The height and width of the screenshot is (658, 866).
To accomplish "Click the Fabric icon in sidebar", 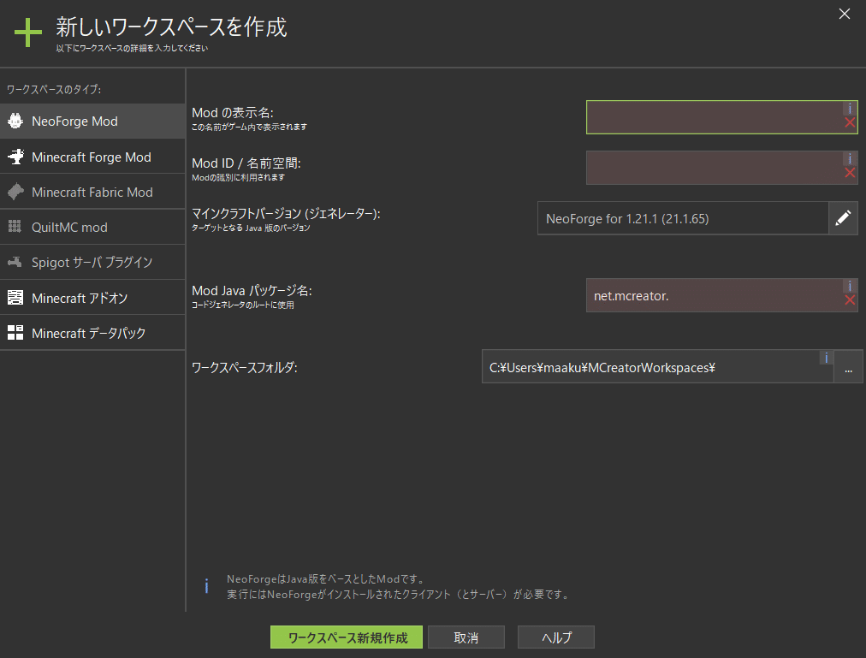I will pos(15,192).
